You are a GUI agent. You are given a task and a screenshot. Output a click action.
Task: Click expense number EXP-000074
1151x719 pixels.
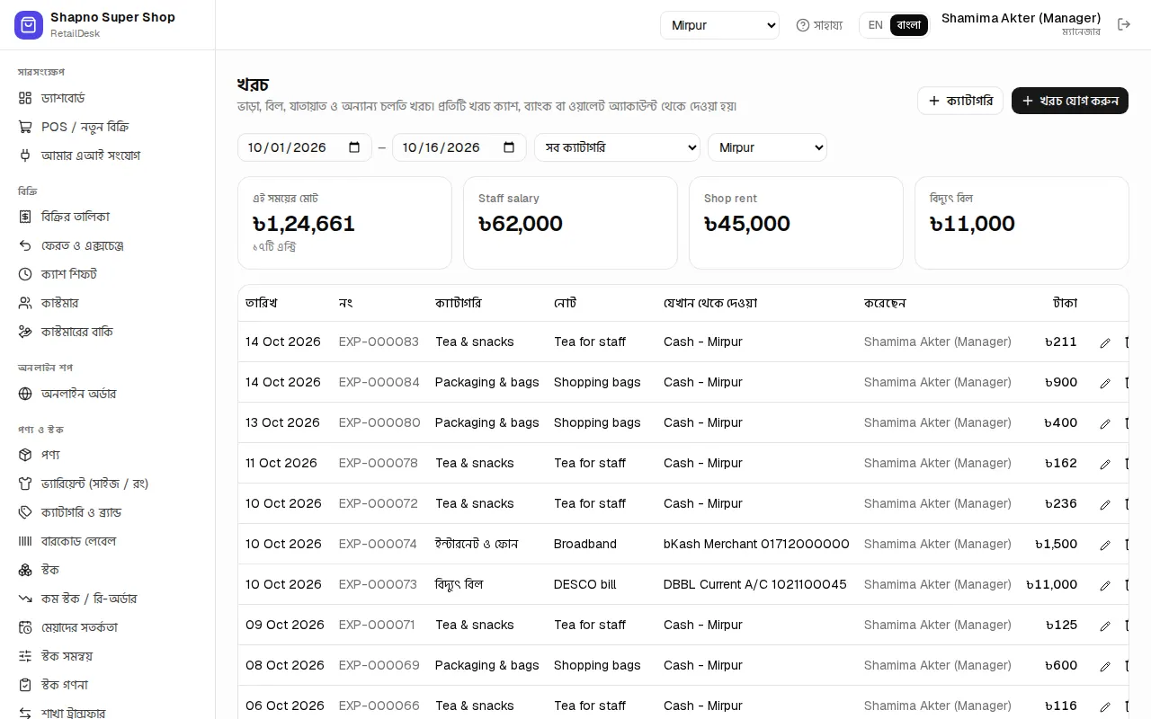(378, 544)
